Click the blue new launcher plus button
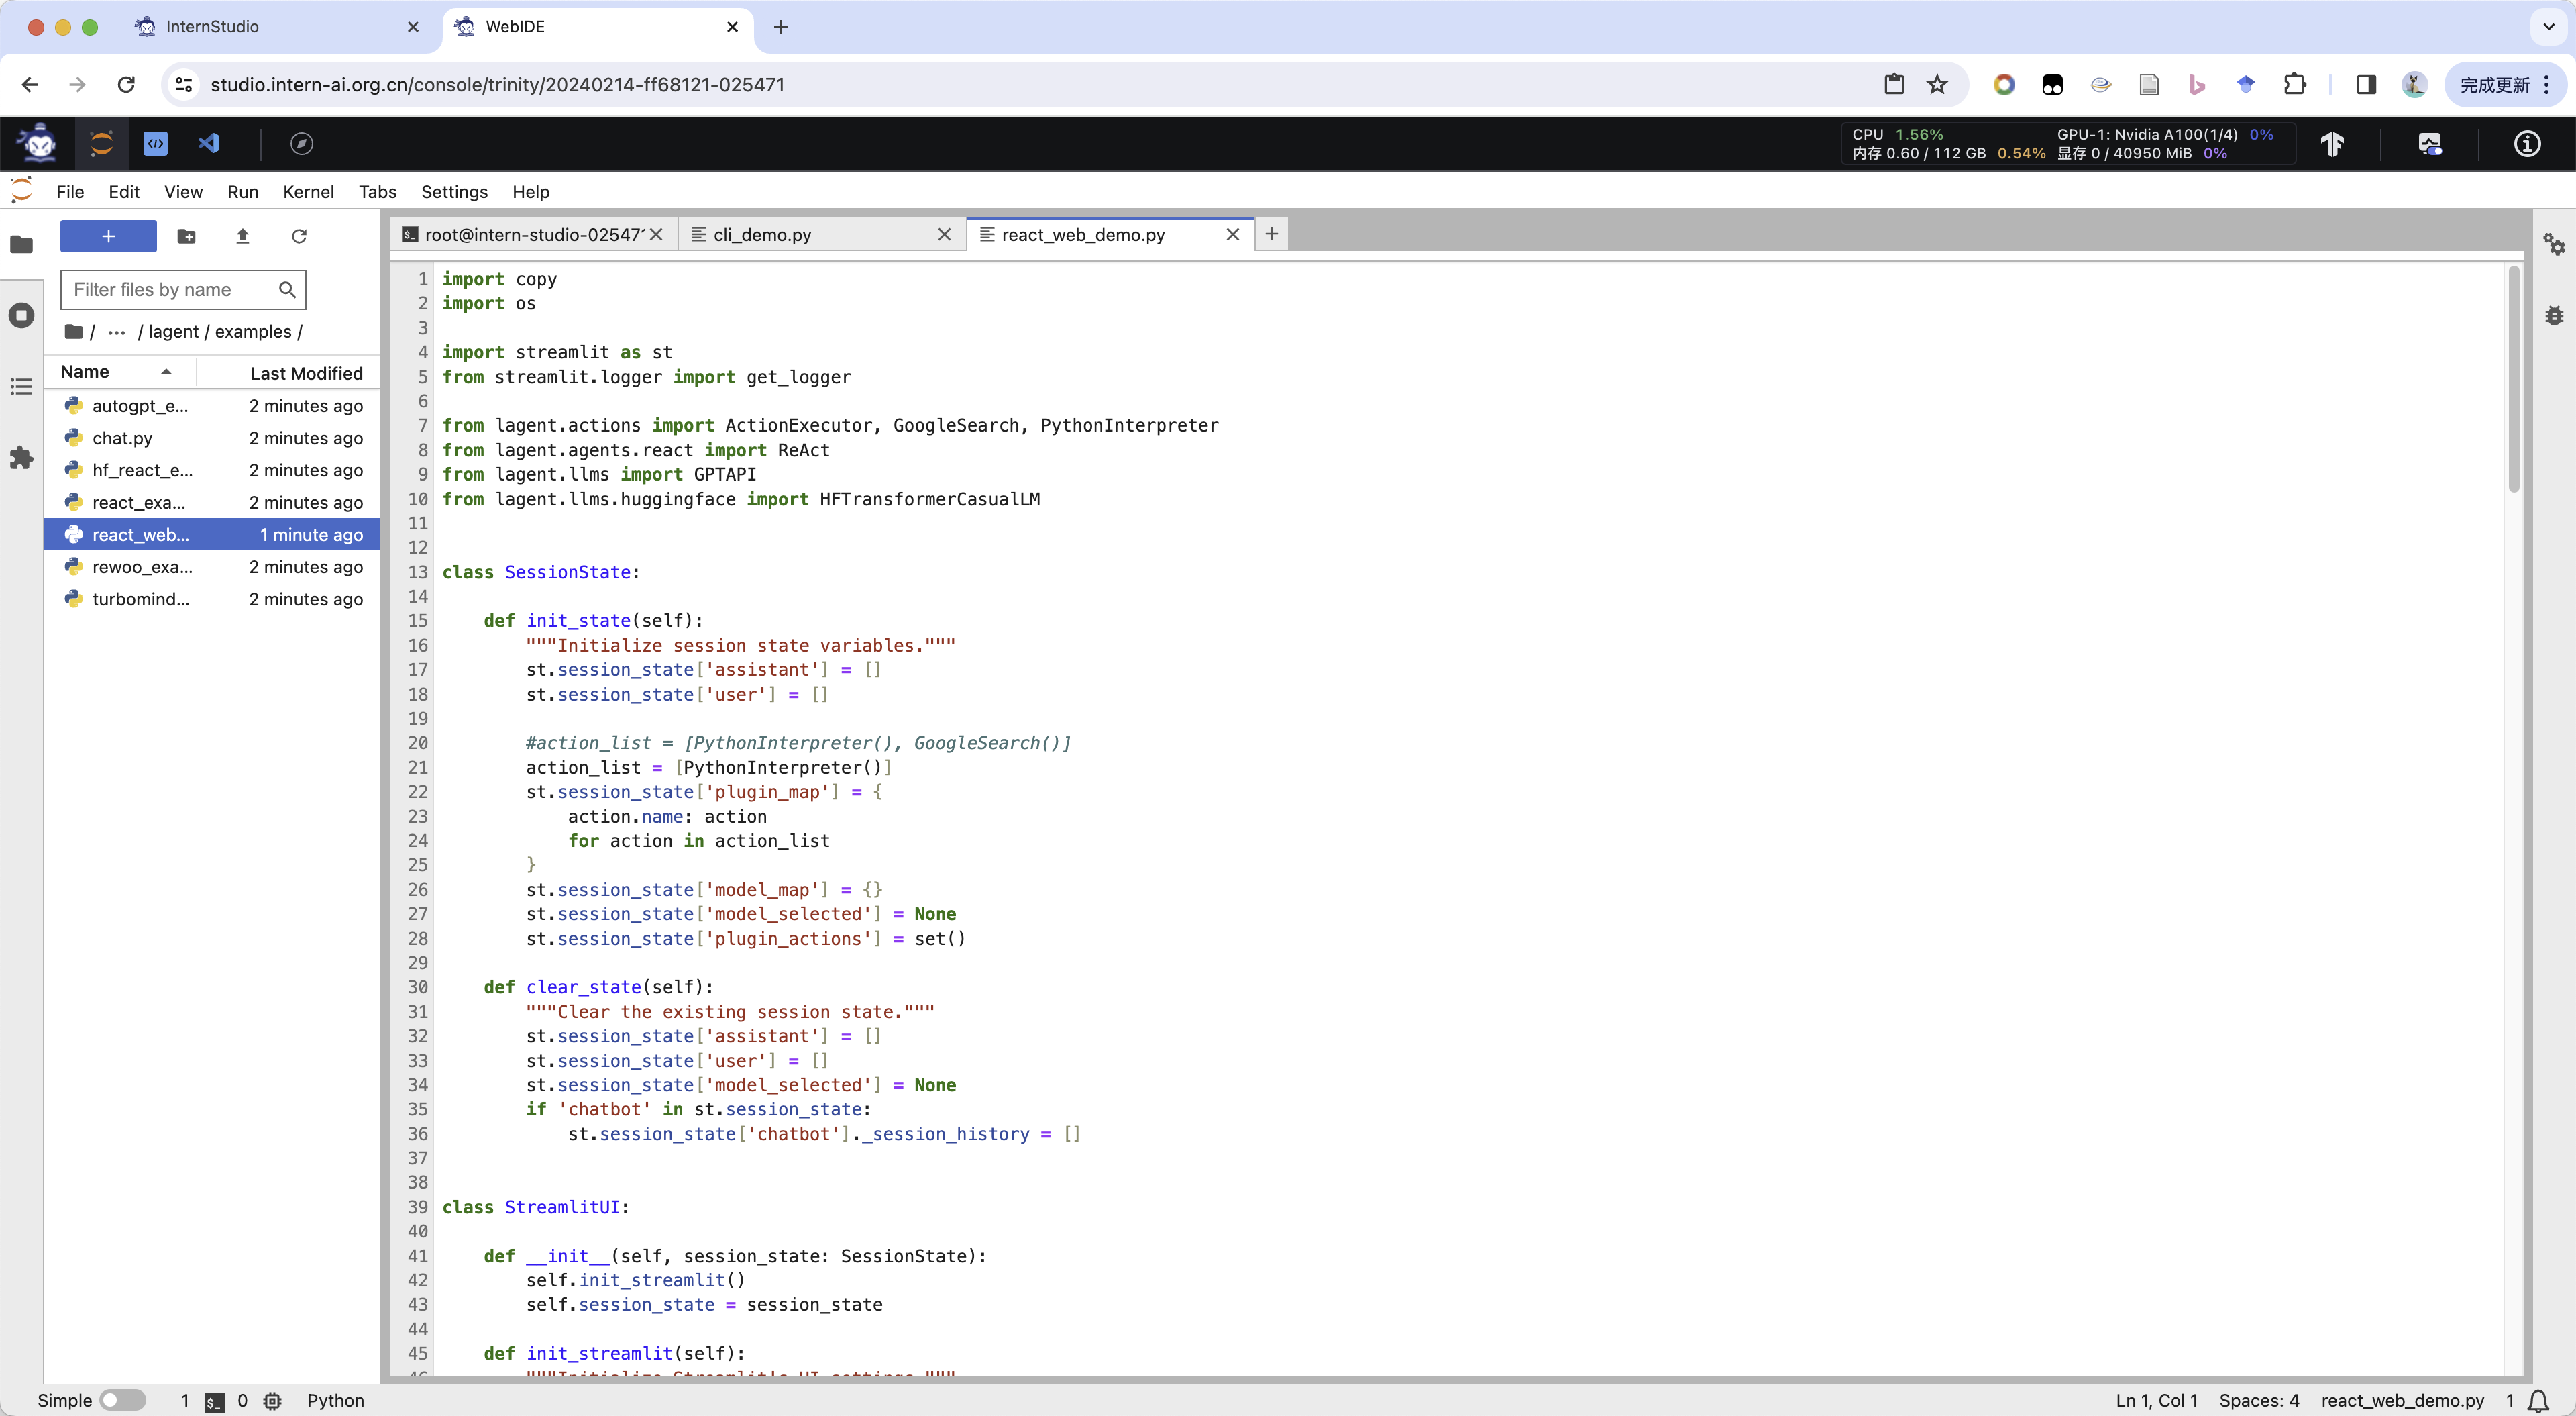The width and height of the screenshot is (2576, 1416). [x=108, y=236]
